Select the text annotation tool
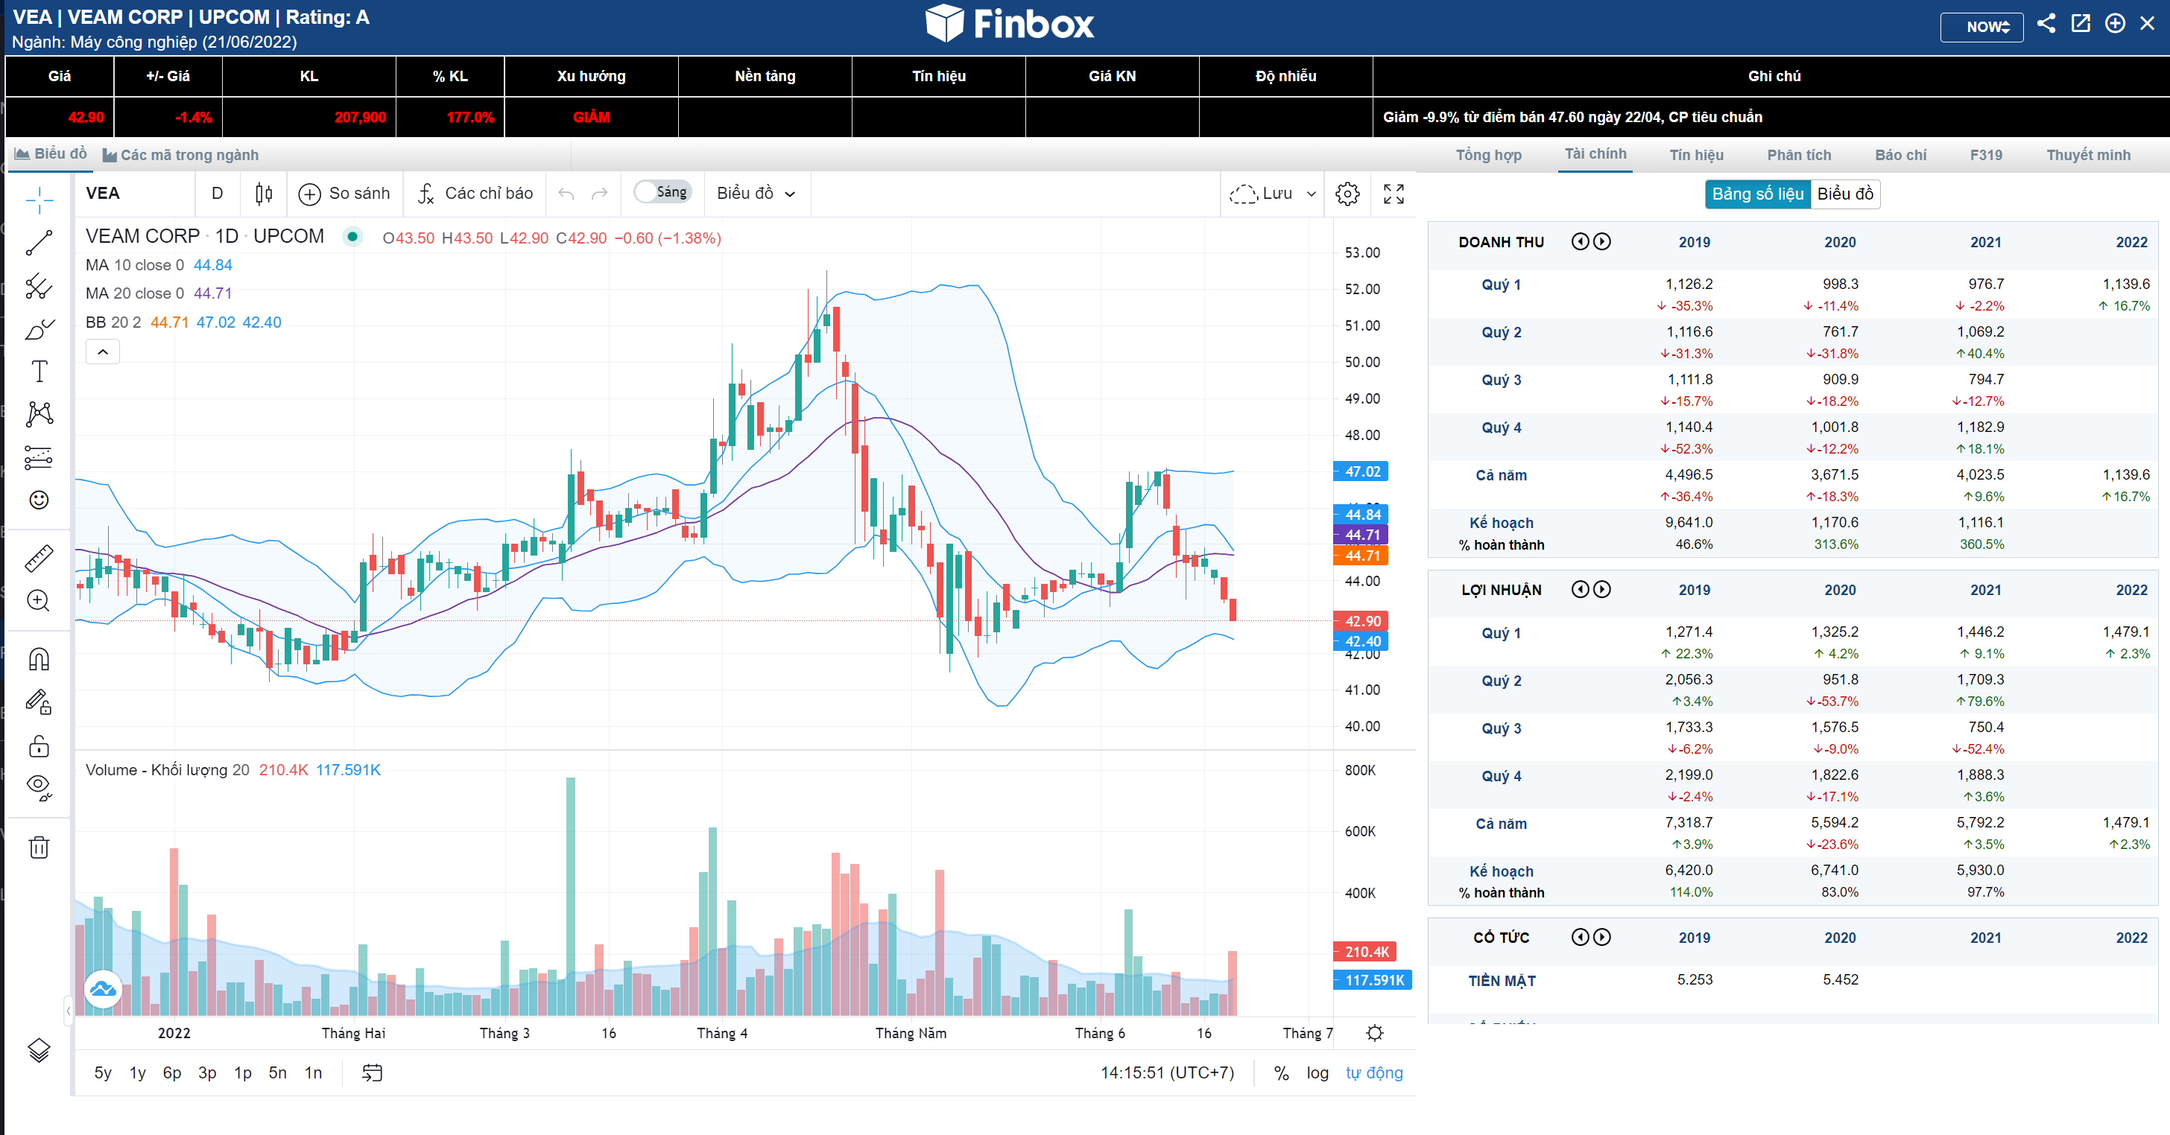 [39, 372]
